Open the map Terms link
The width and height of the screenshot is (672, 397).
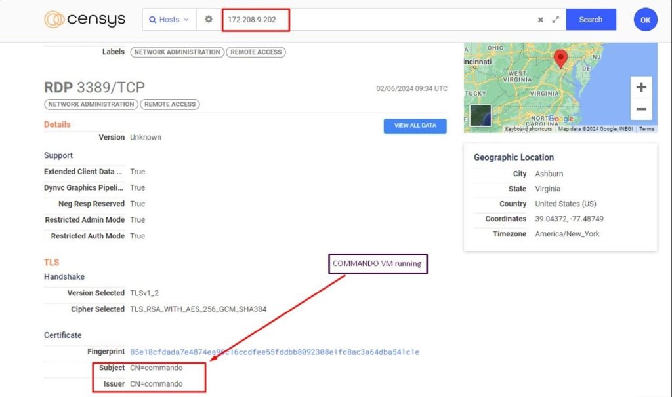tap(646, 129)
